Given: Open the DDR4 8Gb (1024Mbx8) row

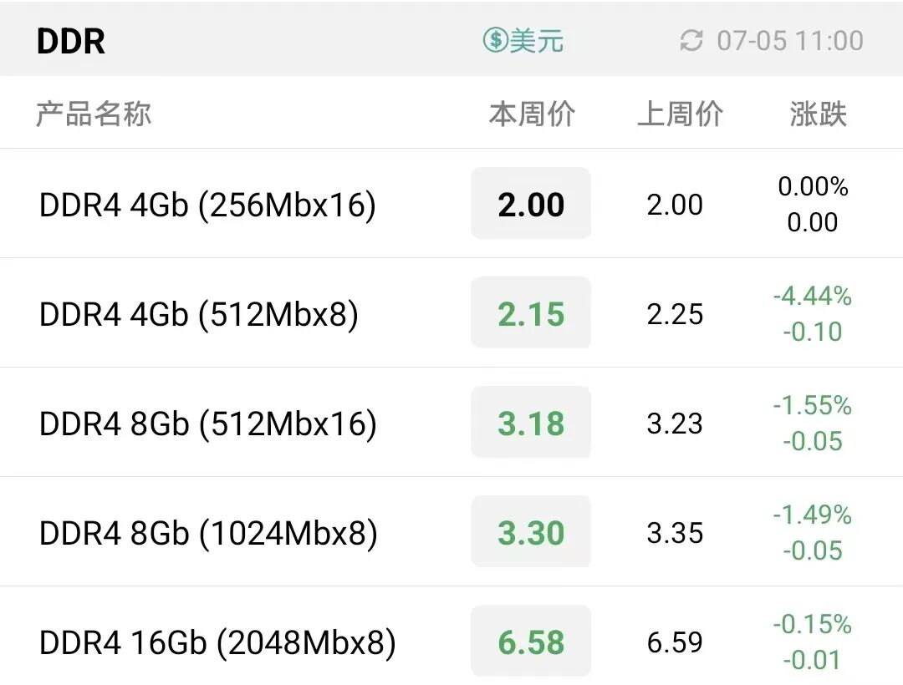Looking at the screenshot, I should point(451,532).
